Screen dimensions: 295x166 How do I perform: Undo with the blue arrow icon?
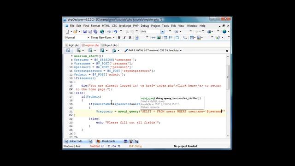pos(115,32)
